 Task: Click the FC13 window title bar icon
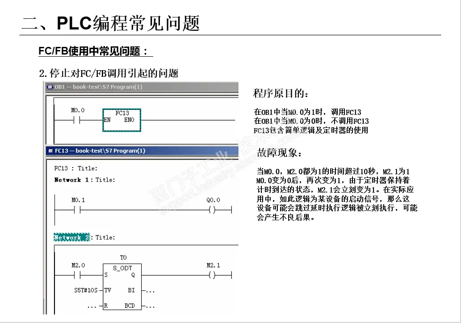pos(50,151)
